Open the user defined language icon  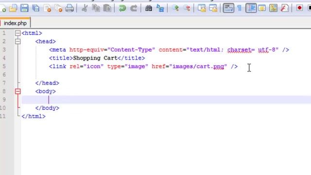262,8
